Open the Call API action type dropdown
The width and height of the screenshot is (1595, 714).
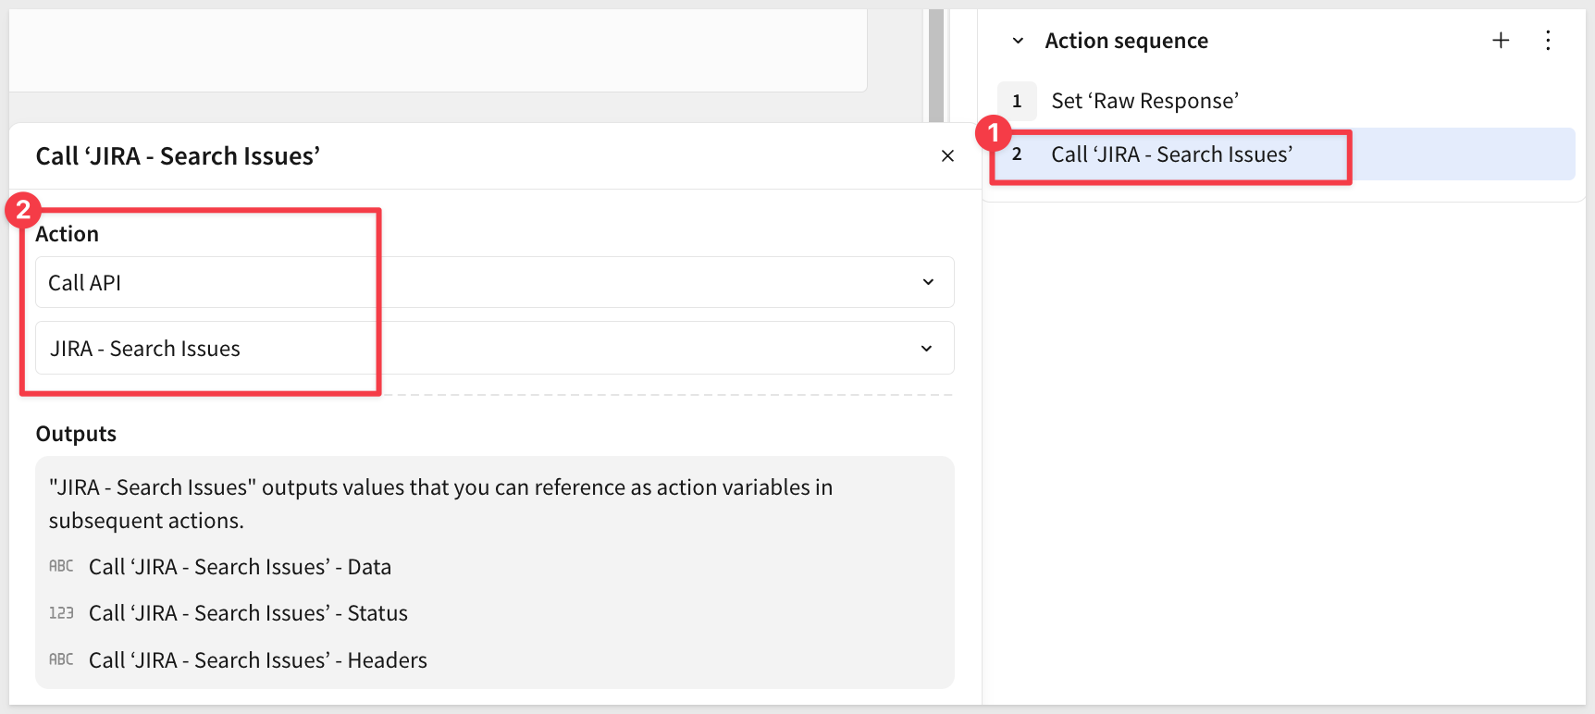pyautogui.click(x=494, y=282)
